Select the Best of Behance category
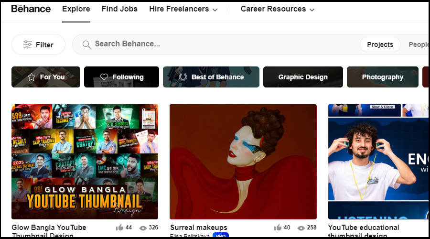430x239 pixels. [x=211, y=77]
